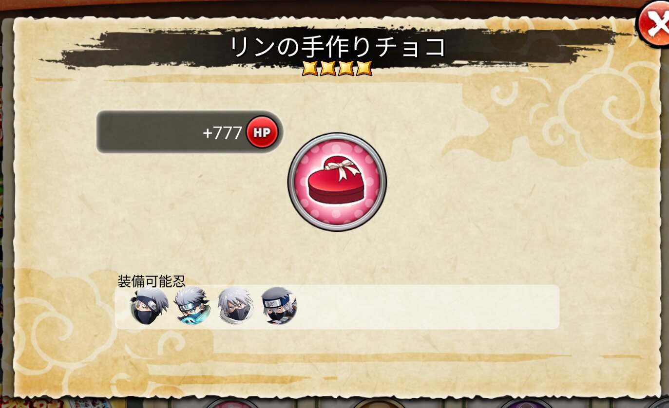Tap the 装備可能忍 label

click(x=152, y=281)
